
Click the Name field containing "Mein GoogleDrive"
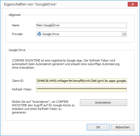pos(82,25)
